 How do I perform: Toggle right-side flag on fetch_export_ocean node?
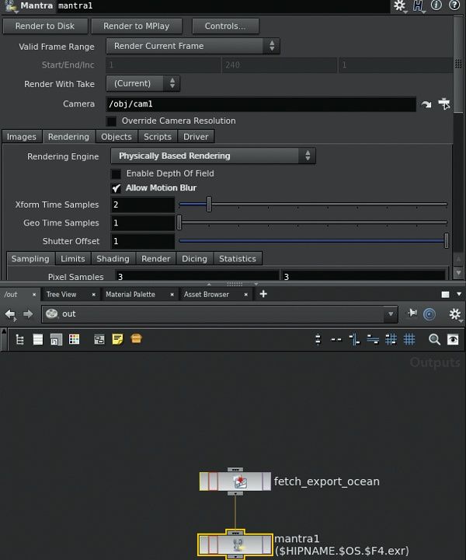[266, 481]
